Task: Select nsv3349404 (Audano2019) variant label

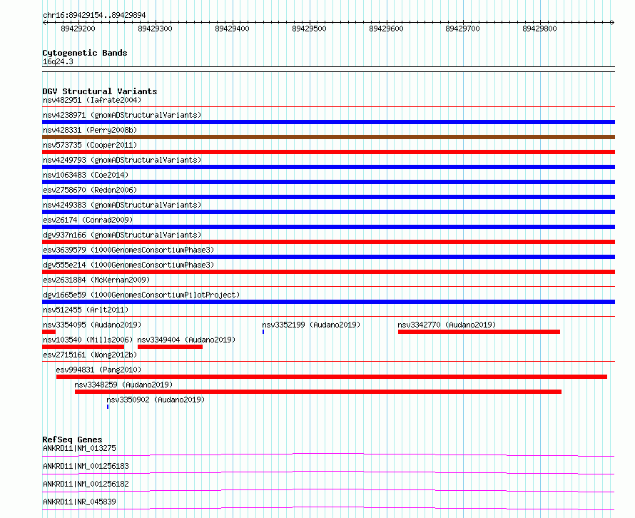Action: pyautogui.click(x=186, y=340)
